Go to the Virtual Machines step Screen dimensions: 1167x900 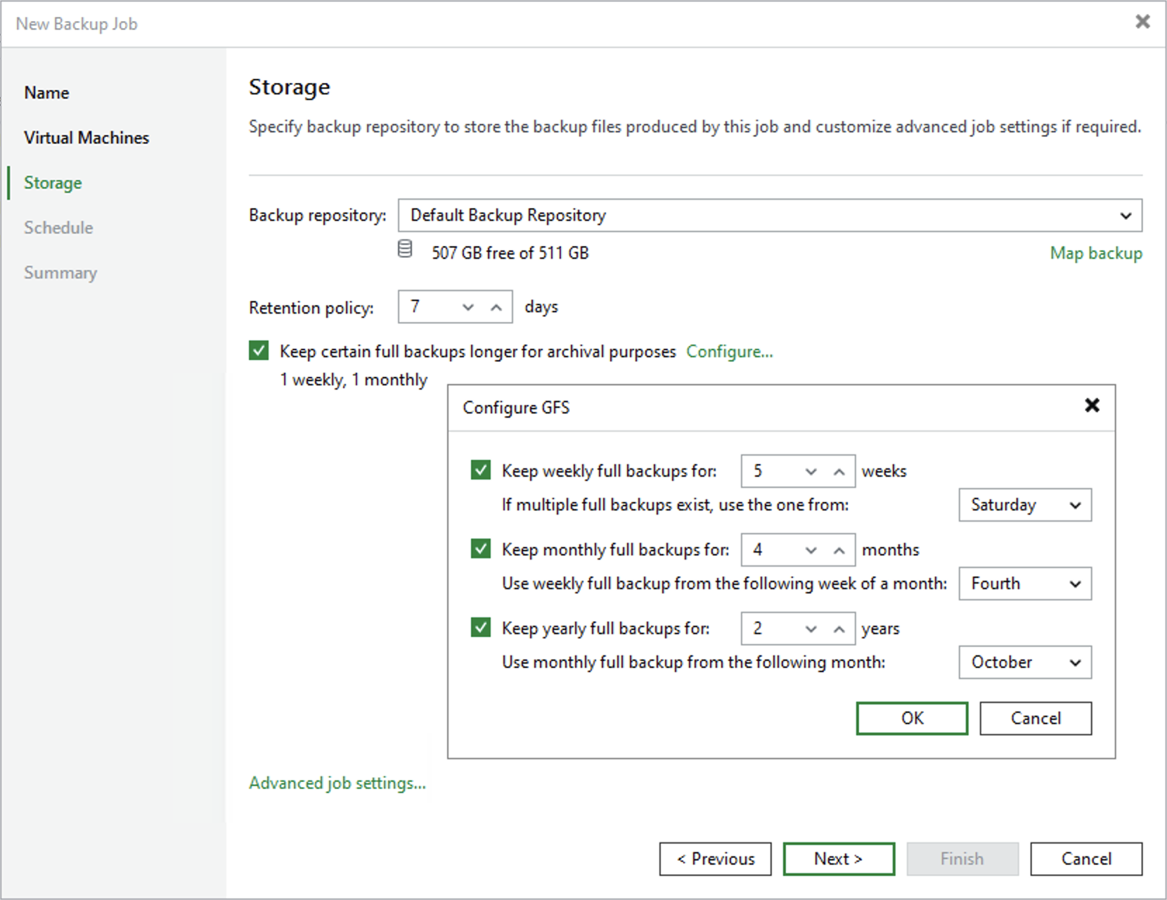[x=86, y=138]
